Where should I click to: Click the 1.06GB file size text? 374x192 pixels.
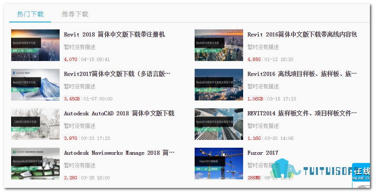coord(255,99)
